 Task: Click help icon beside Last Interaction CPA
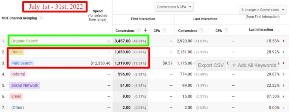(226, 31)
